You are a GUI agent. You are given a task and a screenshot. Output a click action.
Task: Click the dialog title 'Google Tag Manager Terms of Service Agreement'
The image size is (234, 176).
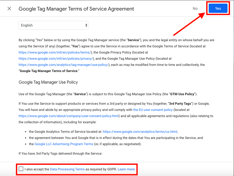click(76, 9)
